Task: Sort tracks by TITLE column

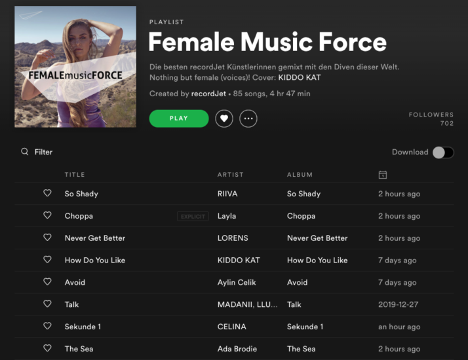Action: tap(75, 175)
